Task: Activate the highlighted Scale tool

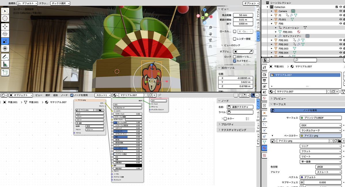Action: [5, 41]
